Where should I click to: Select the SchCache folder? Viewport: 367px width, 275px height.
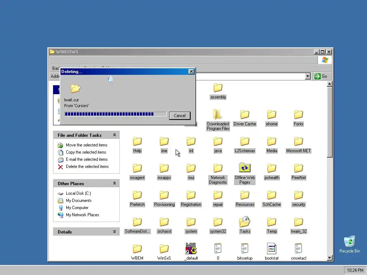click(272, 199)
